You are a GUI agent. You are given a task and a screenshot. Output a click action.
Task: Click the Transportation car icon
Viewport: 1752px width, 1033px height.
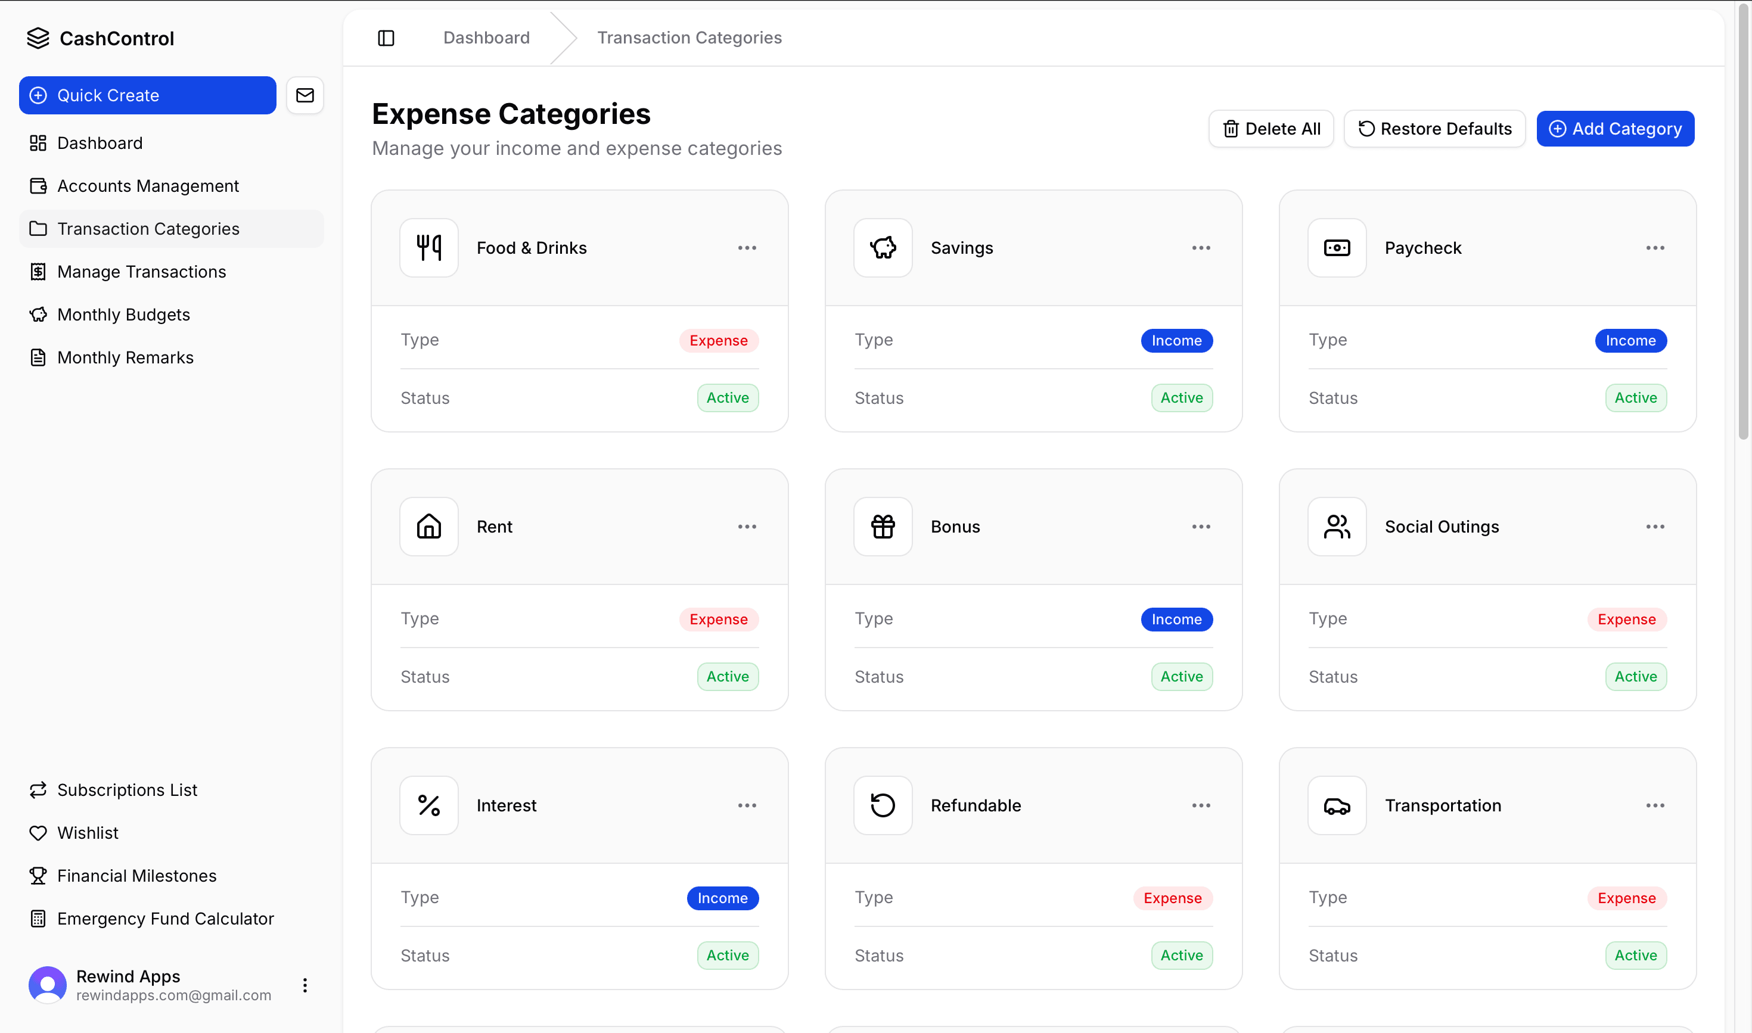click(x=1336, y=805)
